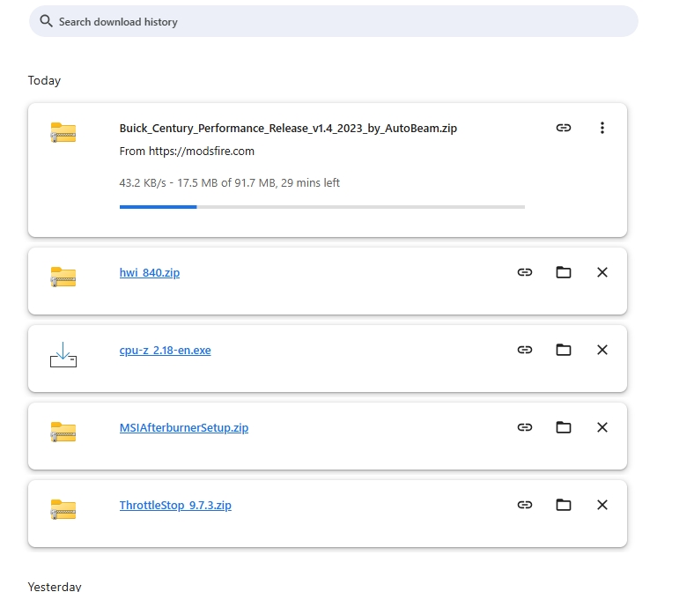The image size is (694, 592).
Task: Open ThrottleStop_9.7.3.zip file link
Action: tap(175, 505)
